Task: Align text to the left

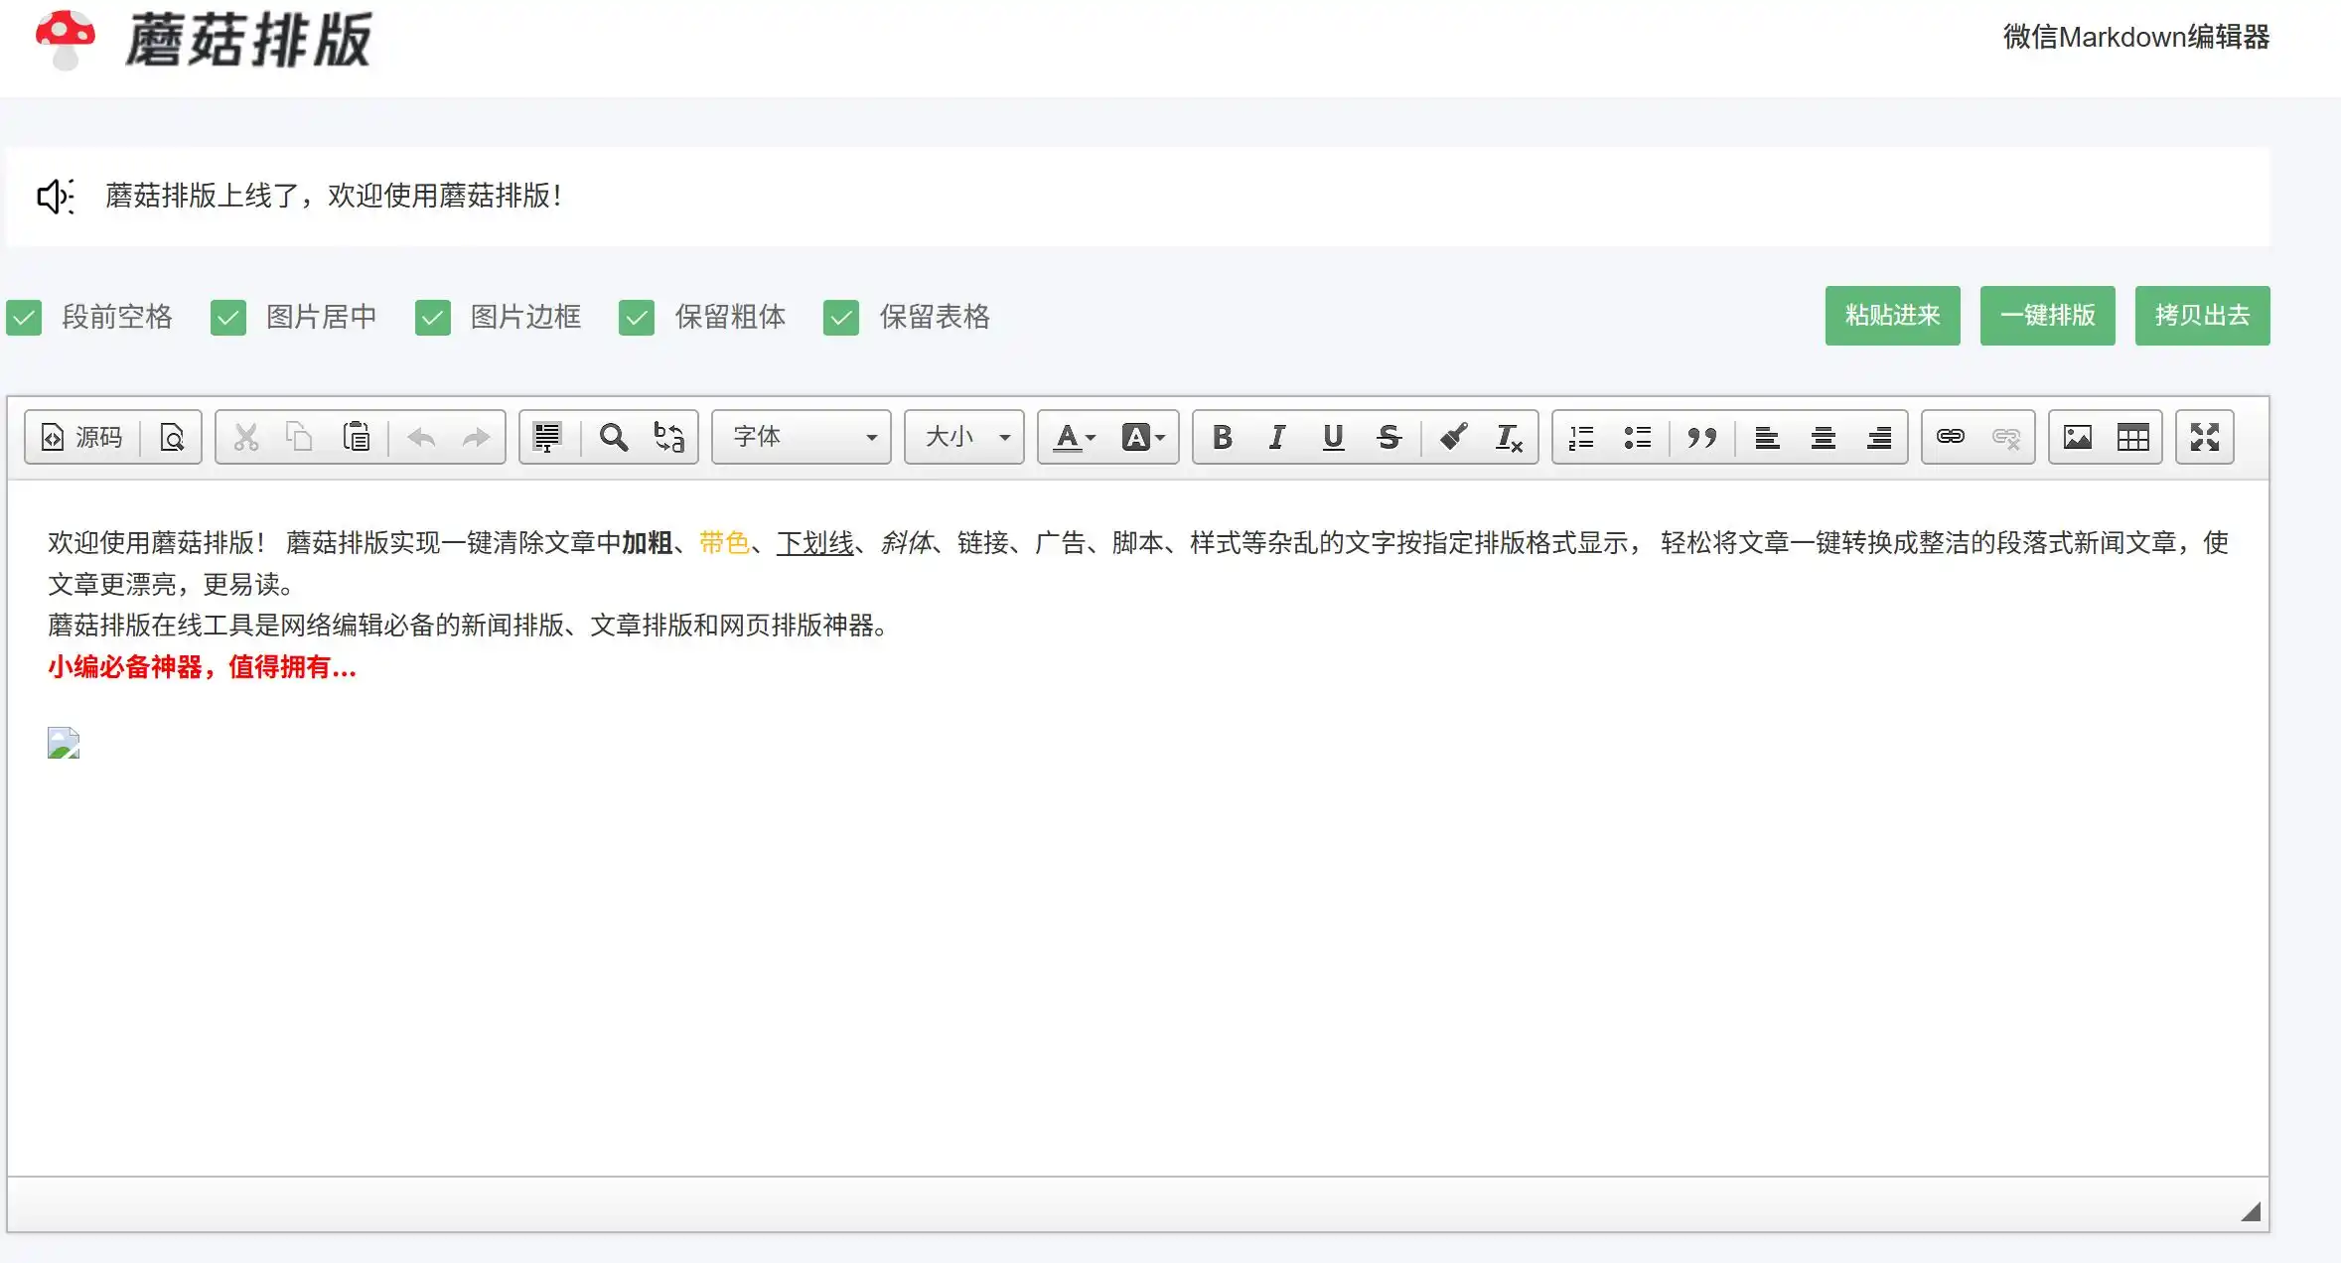Action: (1767, 437)
